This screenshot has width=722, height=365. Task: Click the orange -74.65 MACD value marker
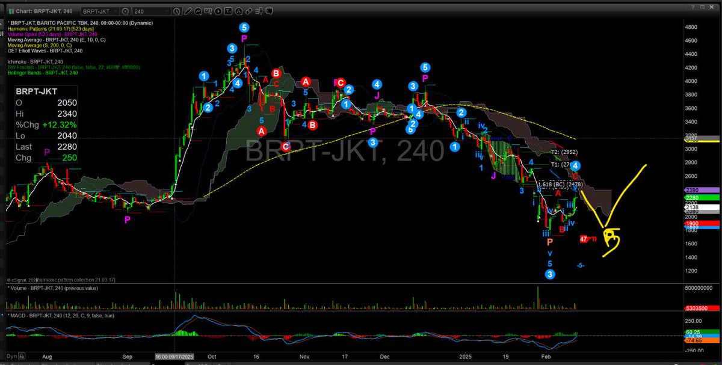tap(700, 339)
